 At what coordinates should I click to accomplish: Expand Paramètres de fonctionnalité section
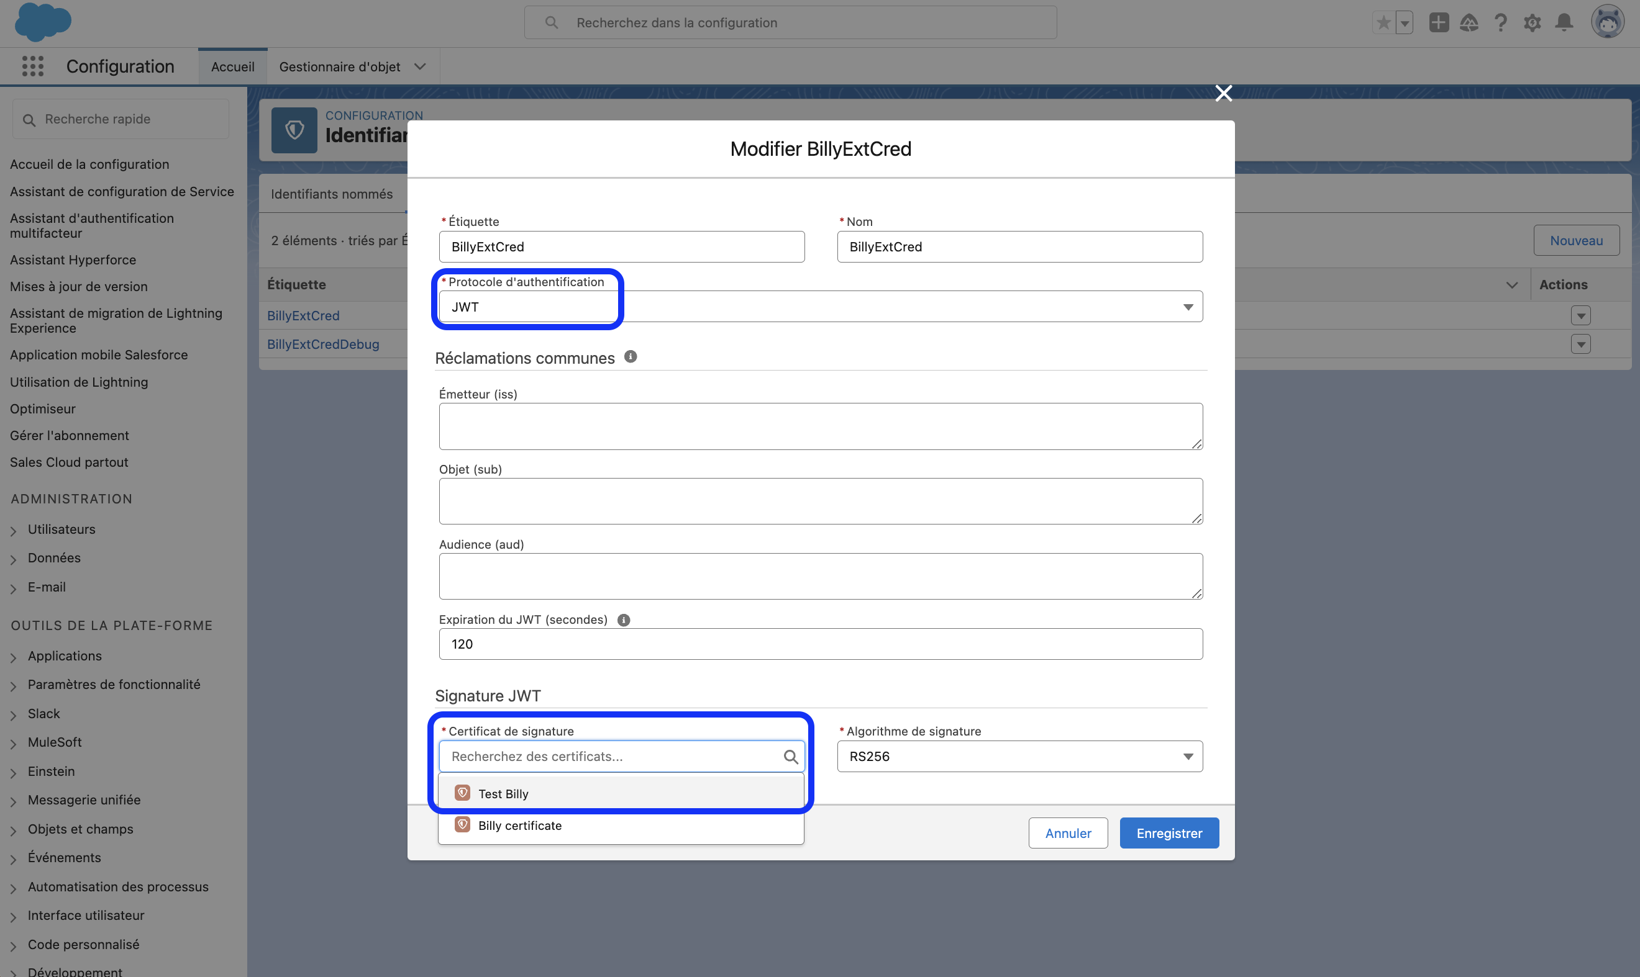(13, 686)
